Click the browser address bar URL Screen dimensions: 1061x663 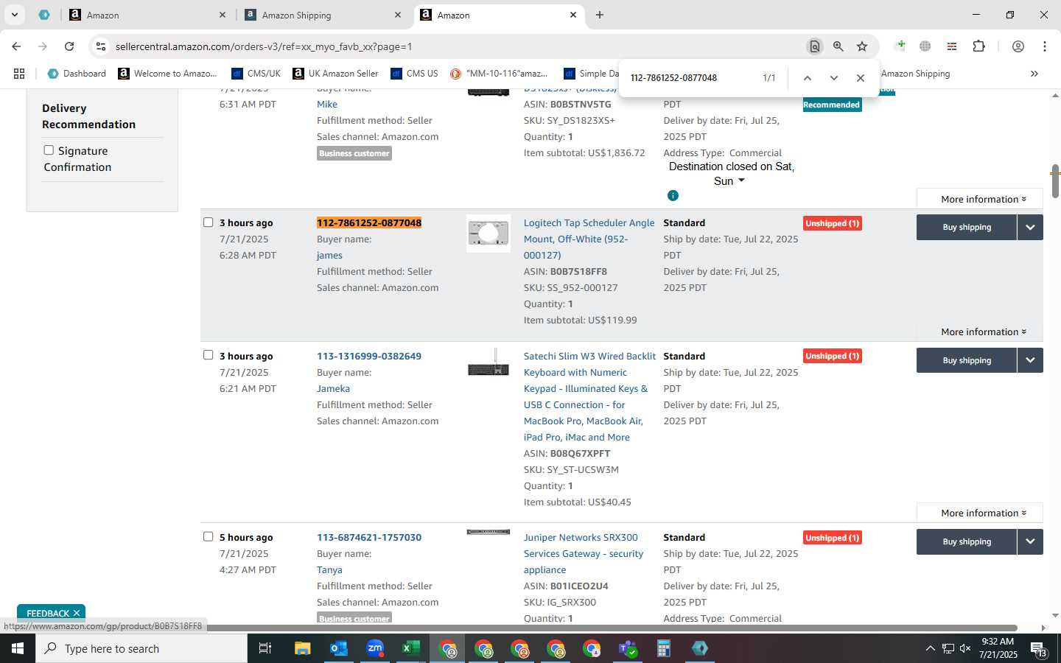[x=264, y=46]
